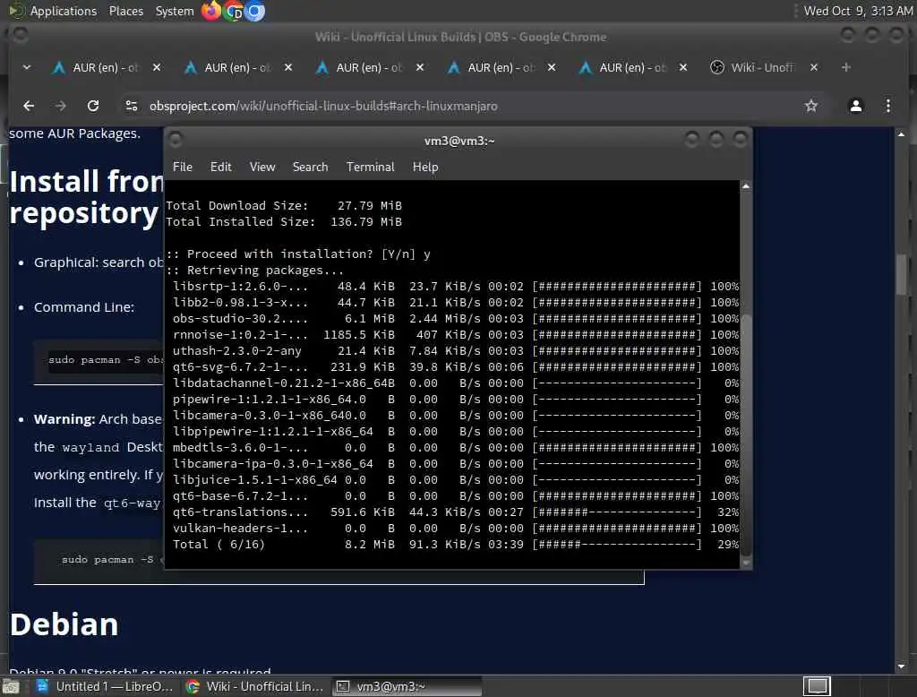917x697 pixels.
Task: Open the terminal Edit menu
Action: pos(220,167)
